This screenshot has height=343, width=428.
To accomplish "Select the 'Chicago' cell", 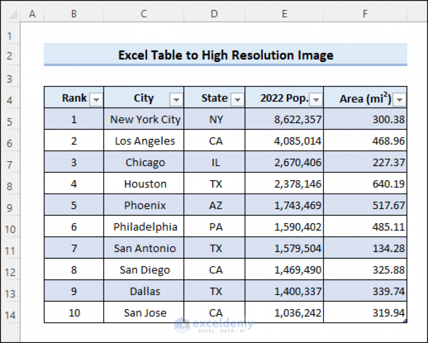I will click(144, 162).
